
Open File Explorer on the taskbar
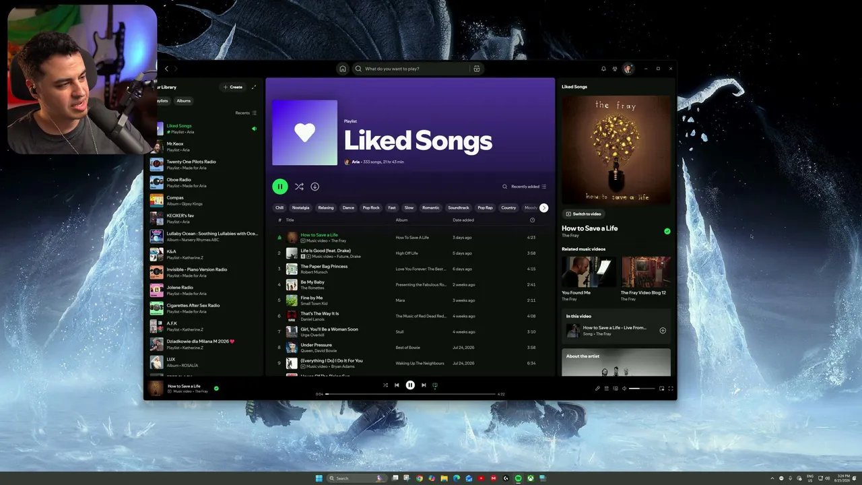tap(444, 478)
